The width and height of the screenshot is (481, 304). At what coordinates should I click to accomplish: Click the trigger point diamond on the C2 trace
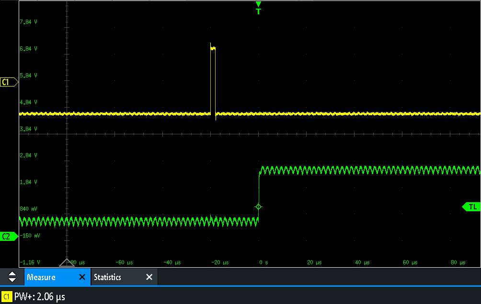tap(259, 206)
